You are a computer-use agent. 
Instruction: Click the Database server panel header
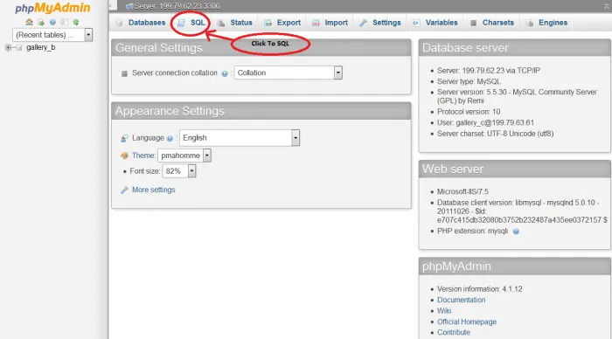pos(514,47)
